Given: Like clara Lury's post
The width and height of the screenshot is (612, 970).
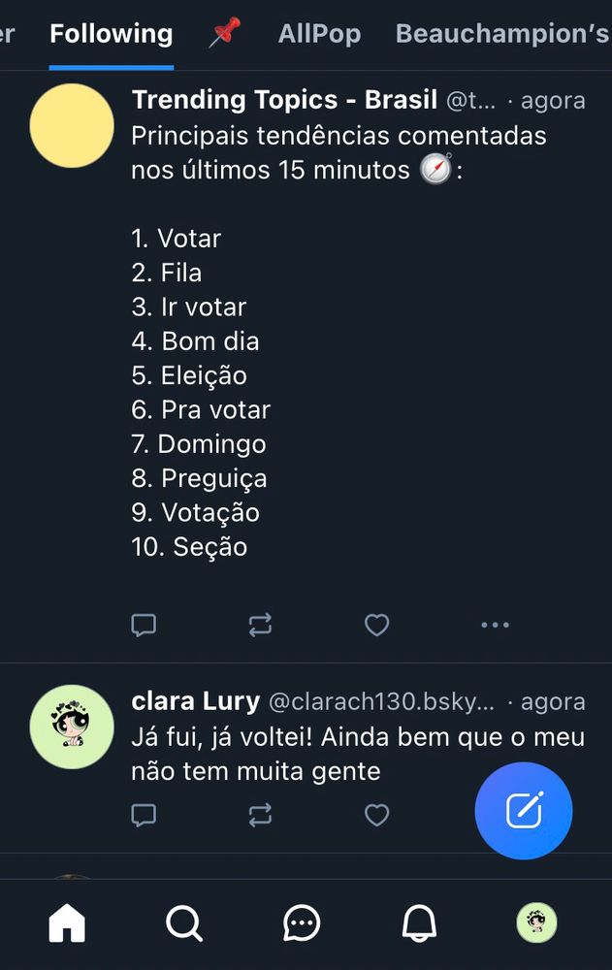Looking at the screenshot, I should [376, 816].
